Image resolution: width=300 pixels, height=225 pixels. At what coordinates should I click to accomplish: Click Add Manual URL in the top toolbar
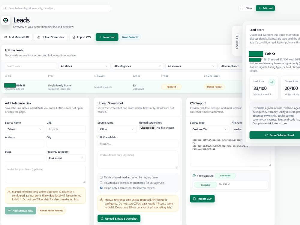point(16,37)
